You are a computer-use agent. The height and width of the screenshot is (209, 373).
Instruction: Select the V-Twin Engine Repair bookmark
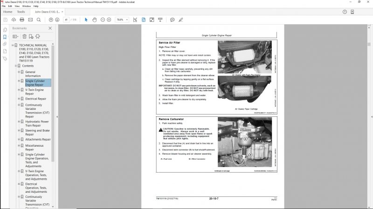pos(35,92)
